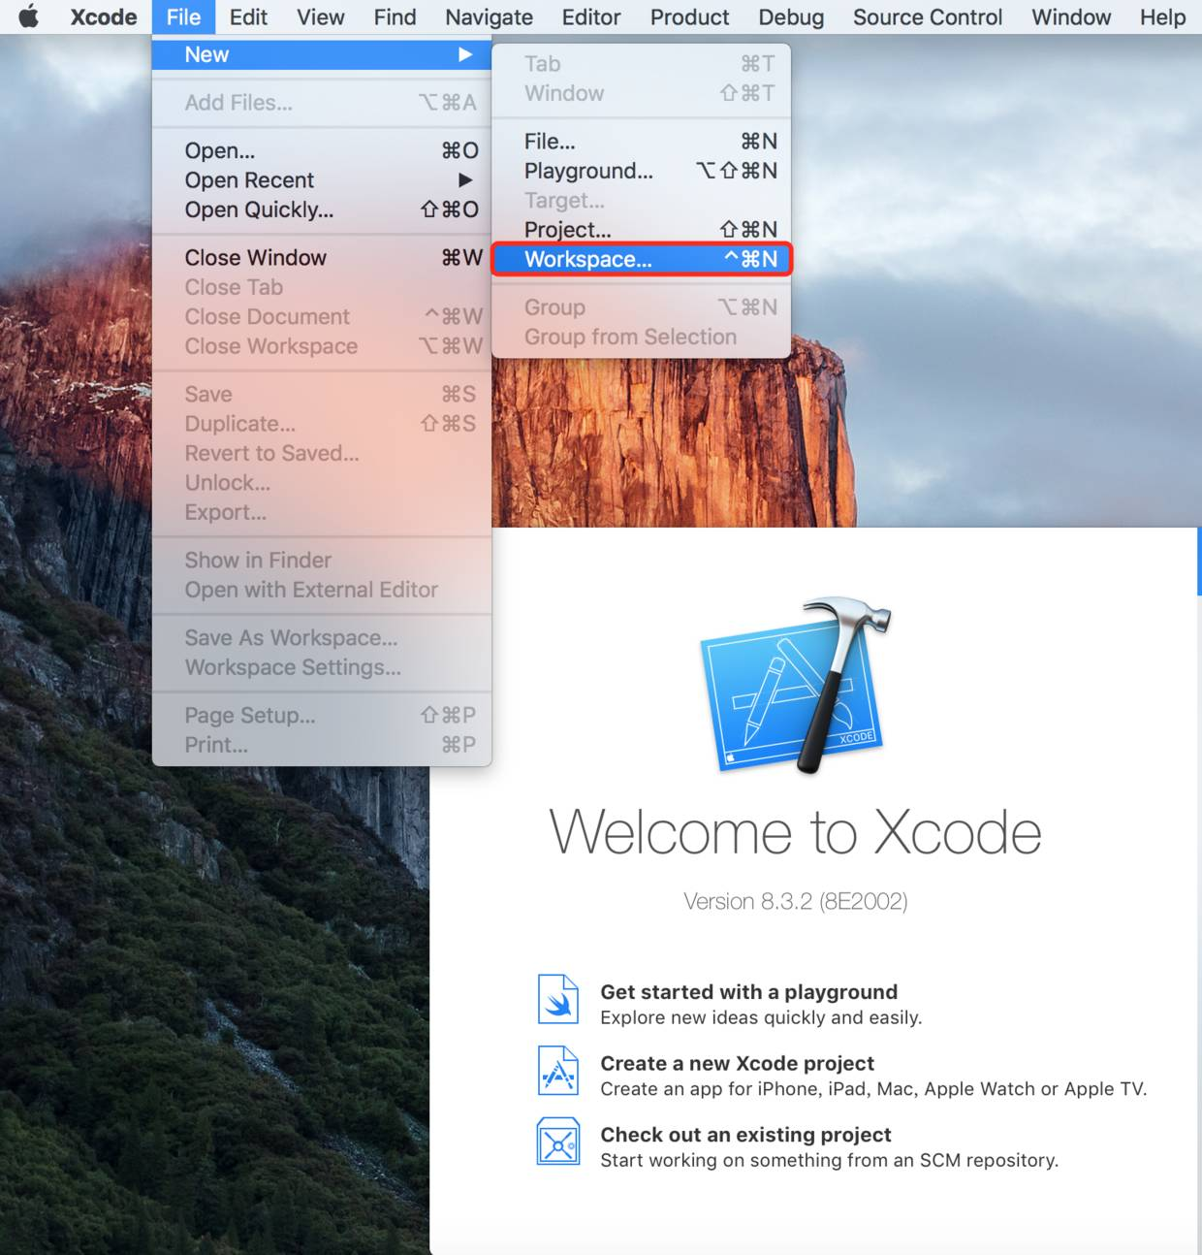Screen dimensions: 1202x1255
Task: Click the Version 8.3.2 (8E2002) text
Action: tap(795, 902)
